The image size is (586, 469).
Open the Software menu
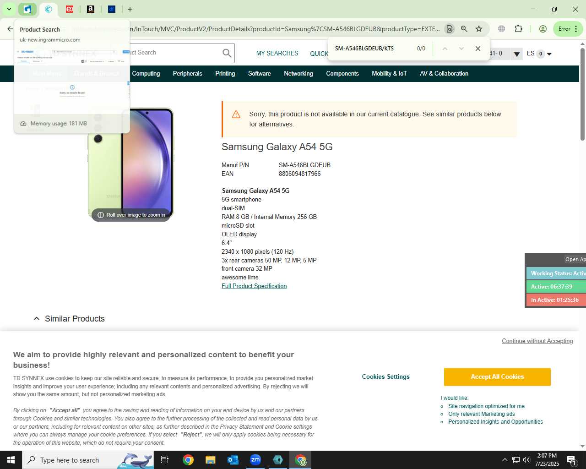tap(260, 74)
